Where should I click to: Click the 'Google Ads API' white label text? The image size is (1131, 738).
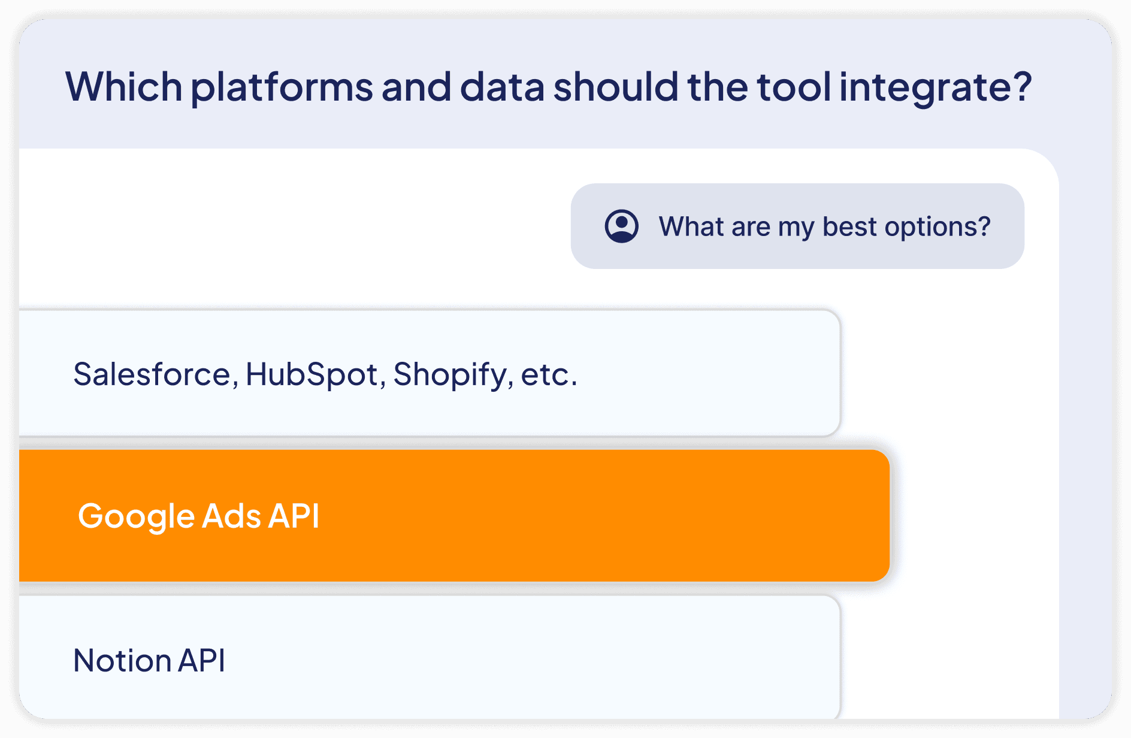coord(199,516)
